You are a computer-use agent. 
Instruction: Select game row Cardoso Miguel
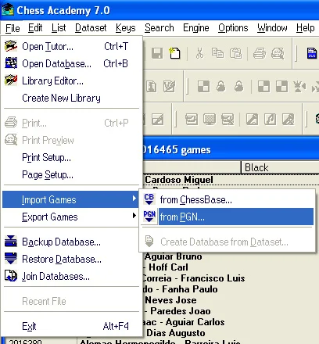179,180
